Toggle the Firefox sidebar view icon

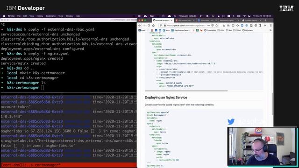[233, 26]
